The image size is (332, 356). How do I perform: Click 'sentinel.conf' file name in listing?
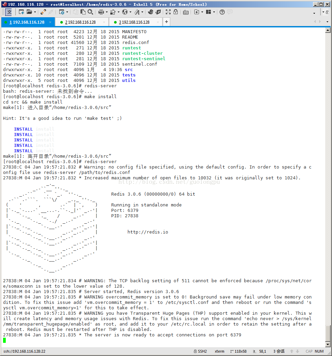click(x=140, y=64)
